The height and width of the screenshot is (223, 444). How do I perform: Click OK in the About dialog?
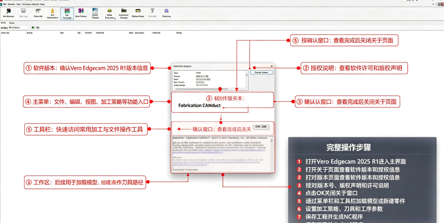point(261,127)
